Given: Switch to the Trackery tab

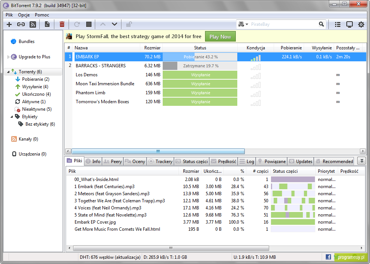Looking at the screenshot, I should click(x=160, y=162).
